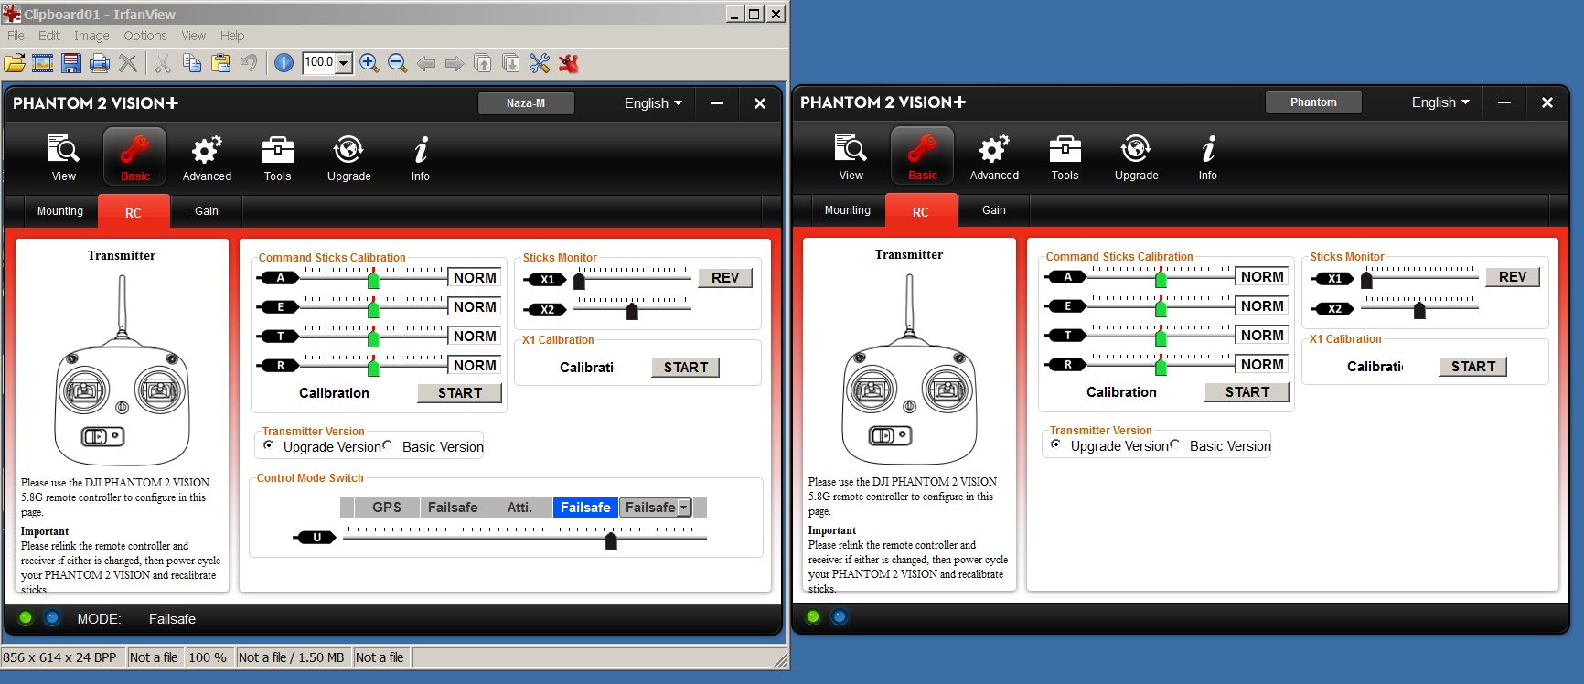
Task: Select Upgrade Version radio in right Phantom window
Action: click(x=1056, y=444)
